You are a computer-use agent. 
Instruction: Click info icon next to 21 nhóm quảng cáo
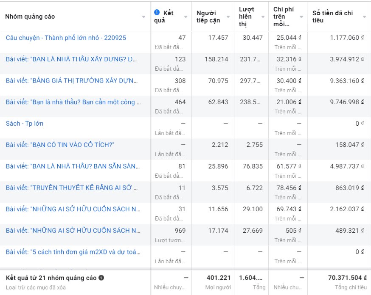point(101,278)
